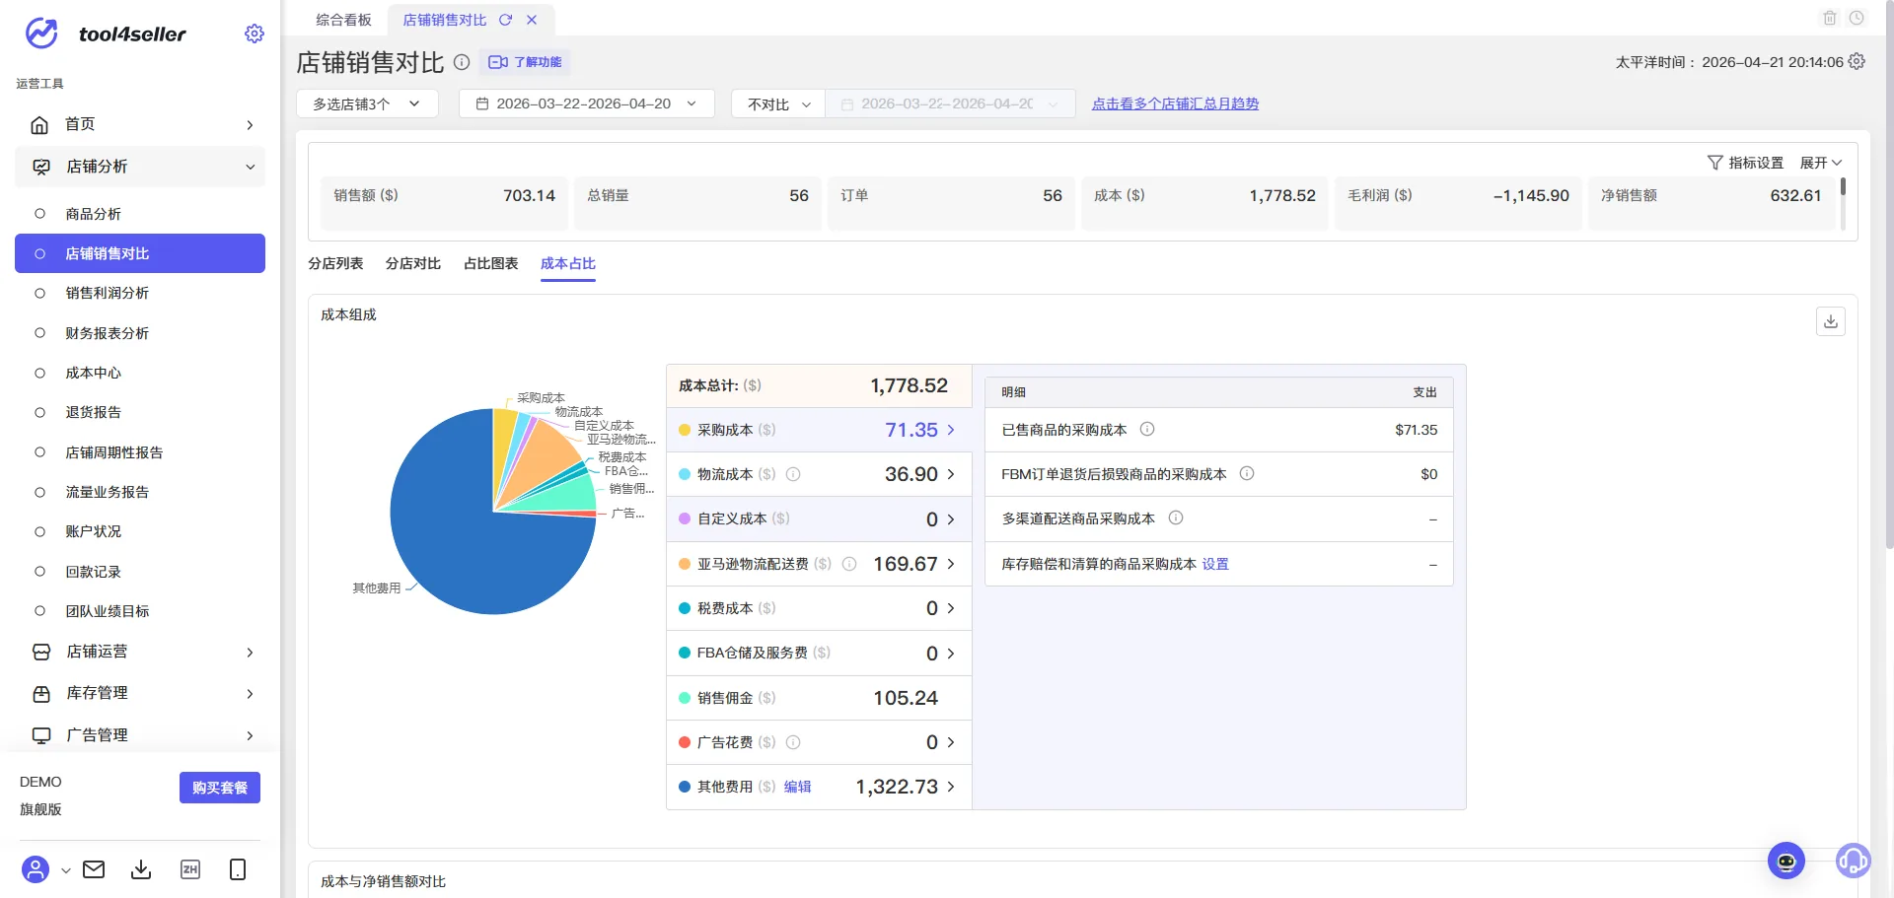Click 设置 link in 库存赔偿和清算 row

click(1215, 564)
